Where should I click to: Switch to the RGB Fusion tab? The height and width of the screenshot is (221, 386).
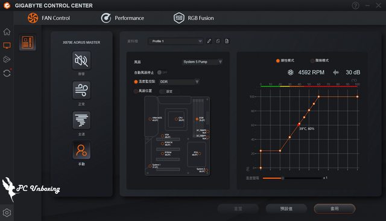pyautogui.click(x=194, y=18)
